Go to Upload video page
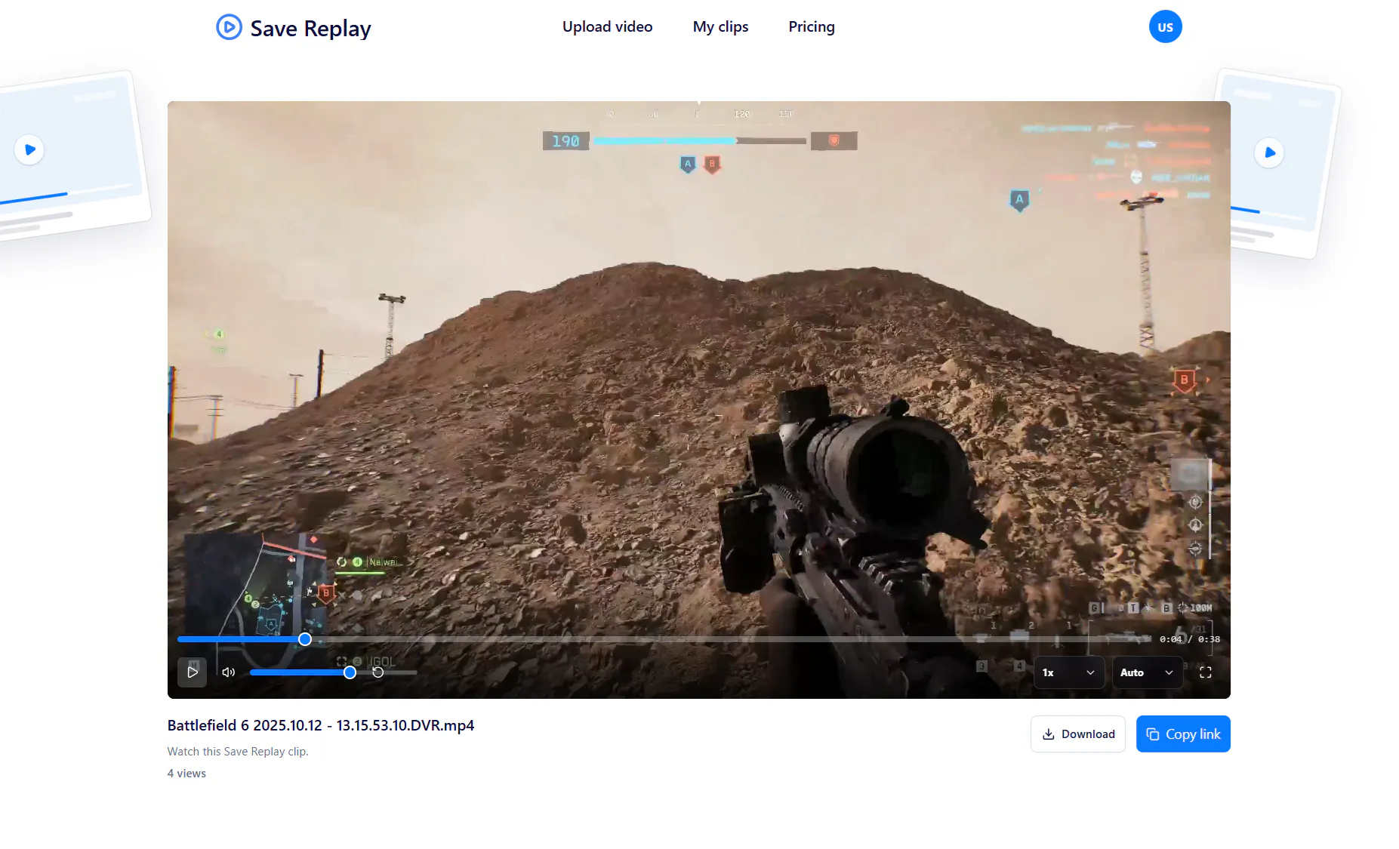Image resolution: width=1399 pixels, height=849 pixels. (x=607, y=26)
